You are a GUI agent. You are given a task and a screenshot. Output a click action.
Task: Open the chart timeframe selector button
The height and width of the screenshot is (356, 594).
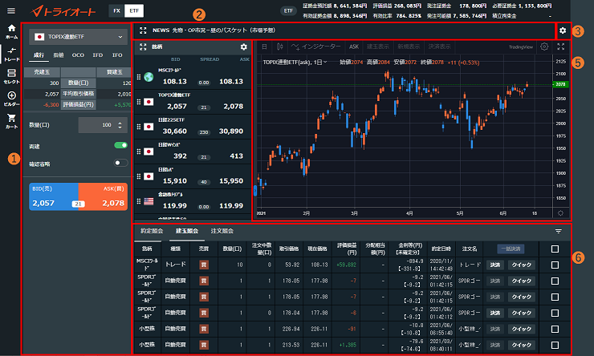[x=264, y=47]
